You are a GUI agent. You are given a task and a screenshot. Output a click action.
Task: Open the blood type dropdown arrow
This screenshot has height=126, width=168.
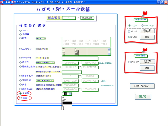[70, 94]
